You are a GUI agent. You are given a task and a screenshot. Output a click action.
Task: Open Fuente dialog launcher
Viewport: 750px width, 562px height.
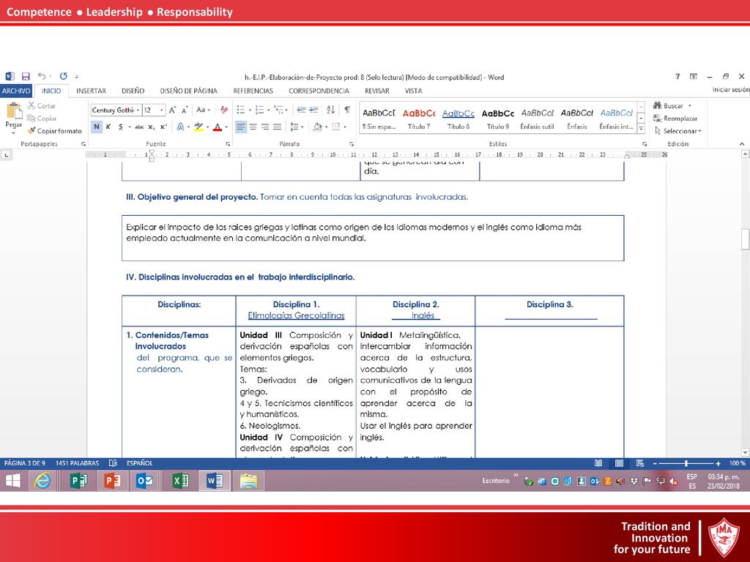228,144
